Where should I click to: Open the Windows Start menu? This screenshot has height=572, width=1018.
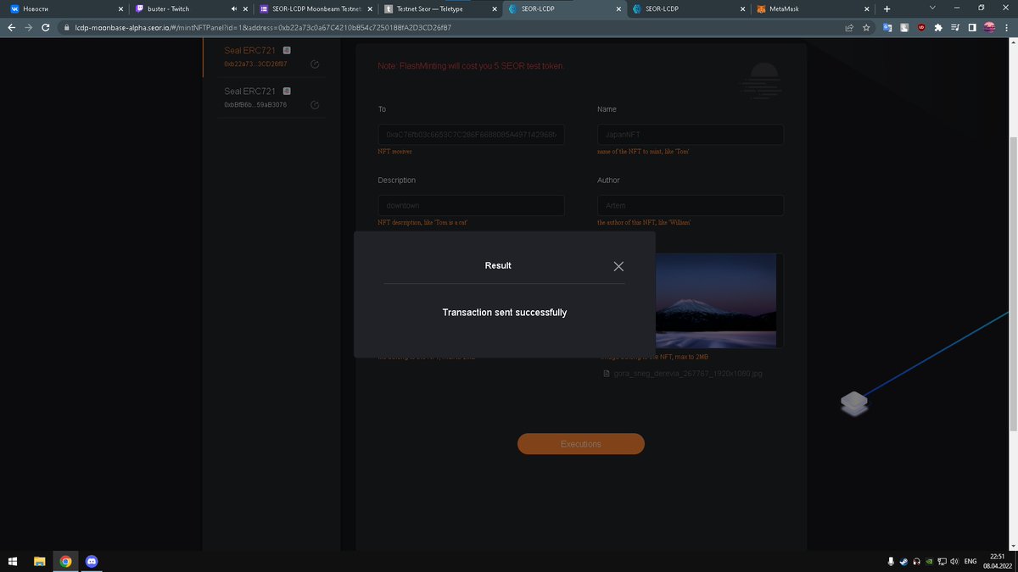[13, 561]
